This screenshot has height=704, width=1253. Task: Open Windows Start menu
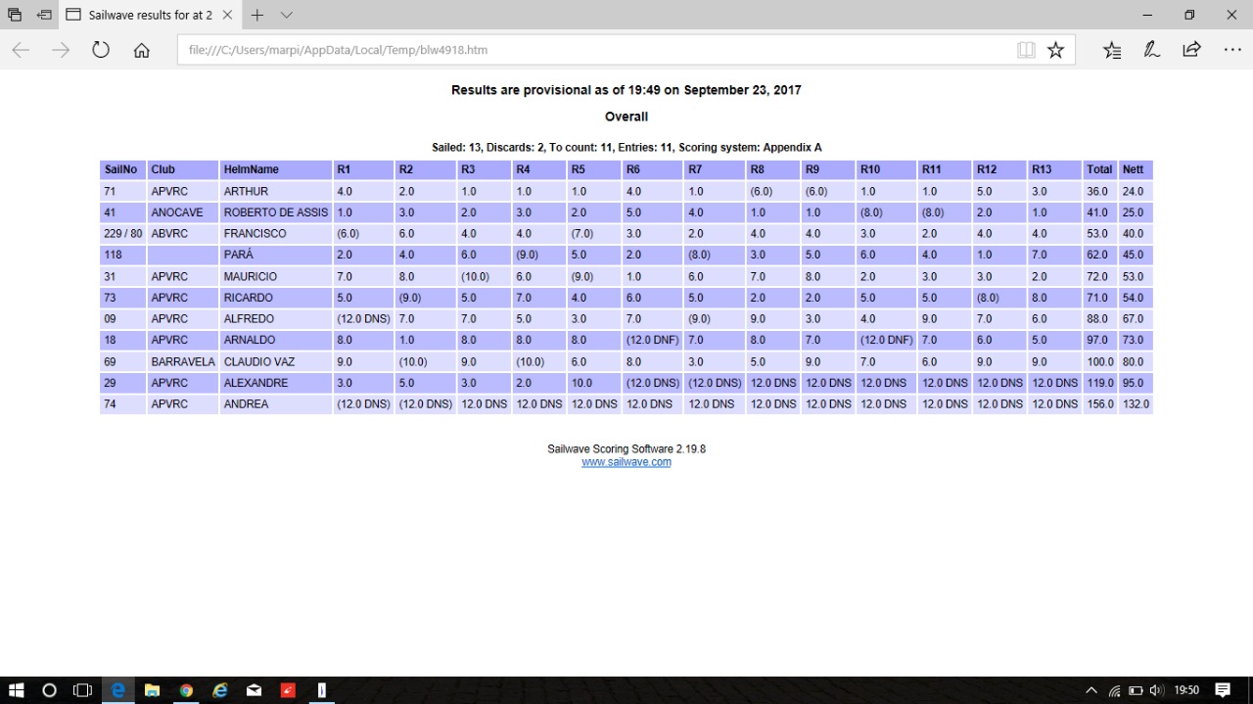click(16, 690)
